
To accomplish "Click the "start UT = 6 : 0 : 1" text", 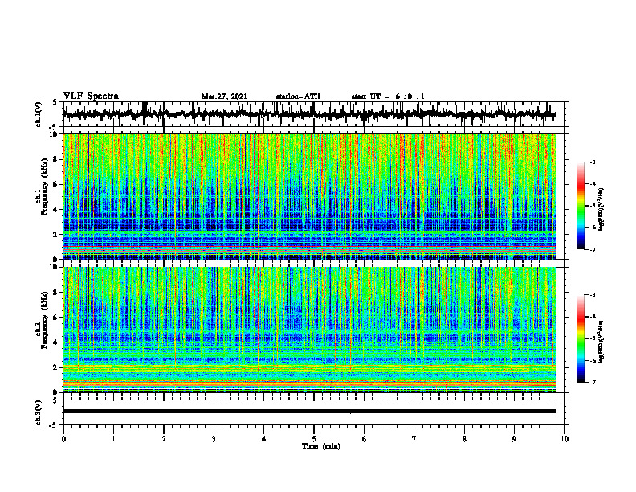I will [388, 96].
